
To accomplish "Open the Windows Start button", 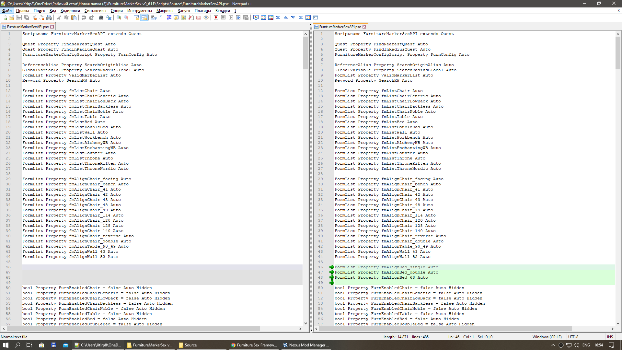I will click(x=6, y=345).
